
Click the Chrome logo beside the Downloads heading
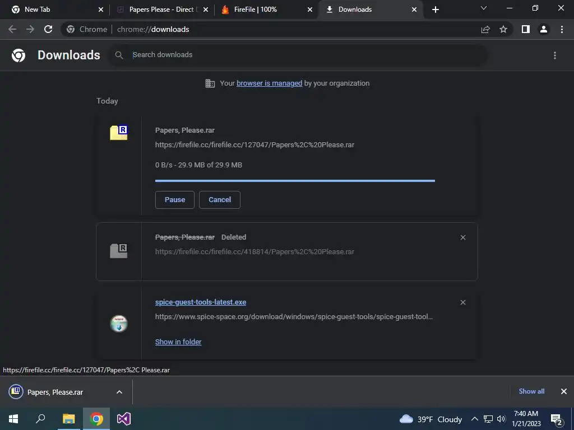[x=18, y=55]
